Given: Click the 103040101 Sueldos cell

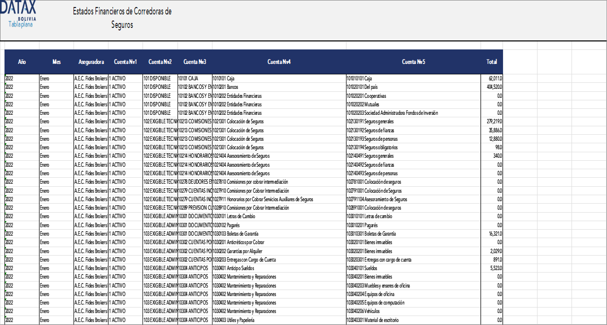Looking at the screenshot, I should coord(413,268).
